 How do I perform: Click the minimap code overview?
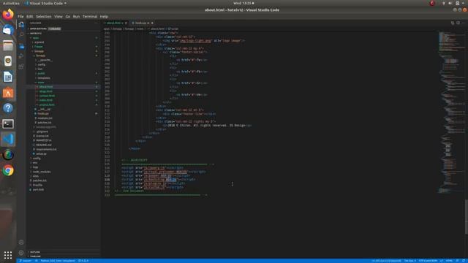point(451,112)
